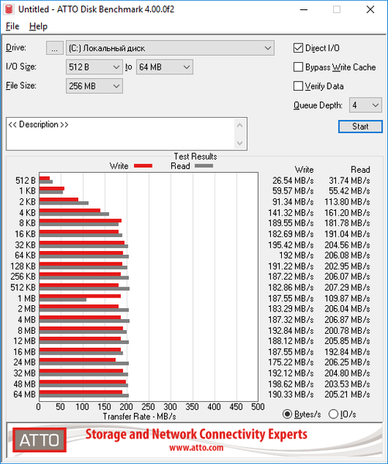Select the Bytes/s radio button

tap(287, 414)
